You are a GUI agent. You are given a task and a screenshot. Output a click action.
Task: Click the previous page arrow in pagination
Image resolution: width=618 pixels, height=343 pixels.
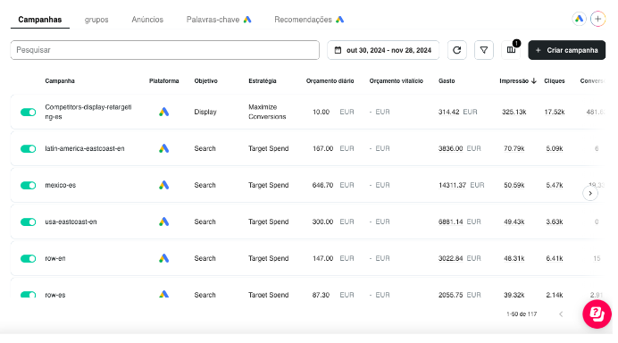(x=561, y=314)
